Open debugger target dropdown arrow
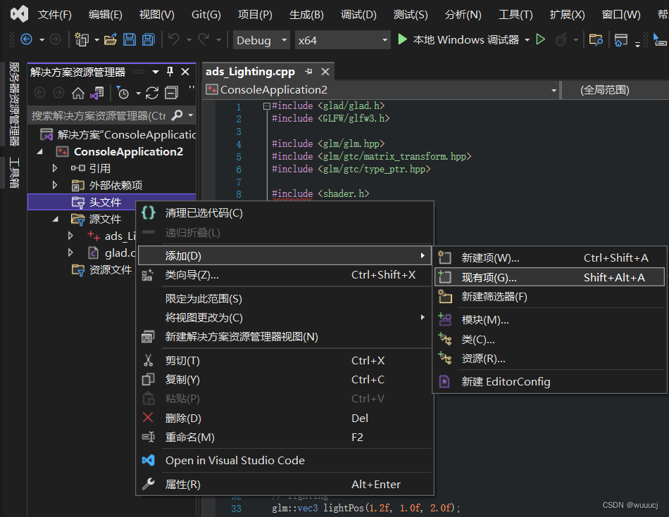 527,39
